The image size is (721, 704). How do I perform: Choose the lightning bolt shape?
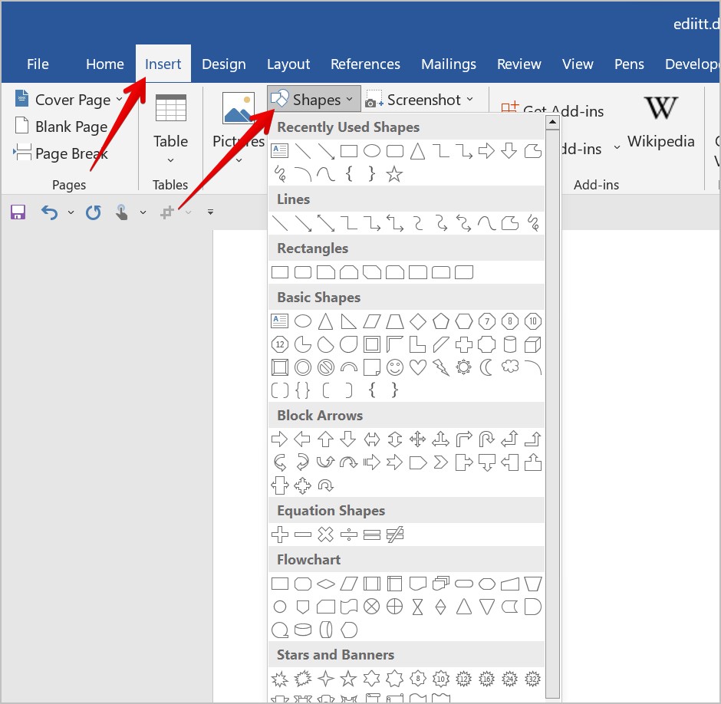point(440,367)
